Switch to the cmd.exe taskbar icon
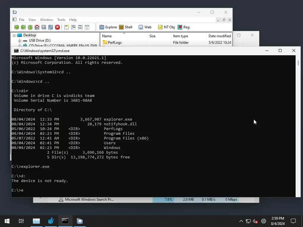 pyautogui.click(x=65, y=221)
